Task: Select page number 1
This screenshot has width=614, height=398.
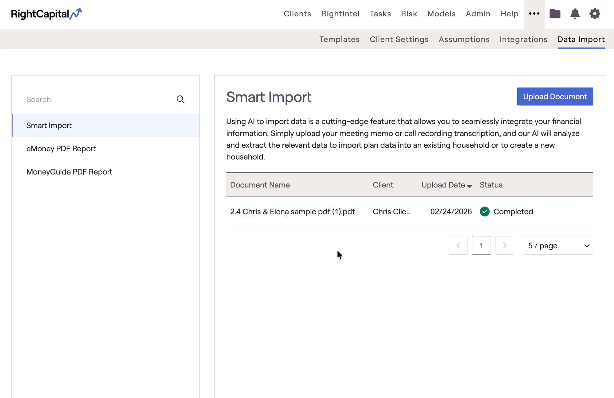Action: click(481, 245)
